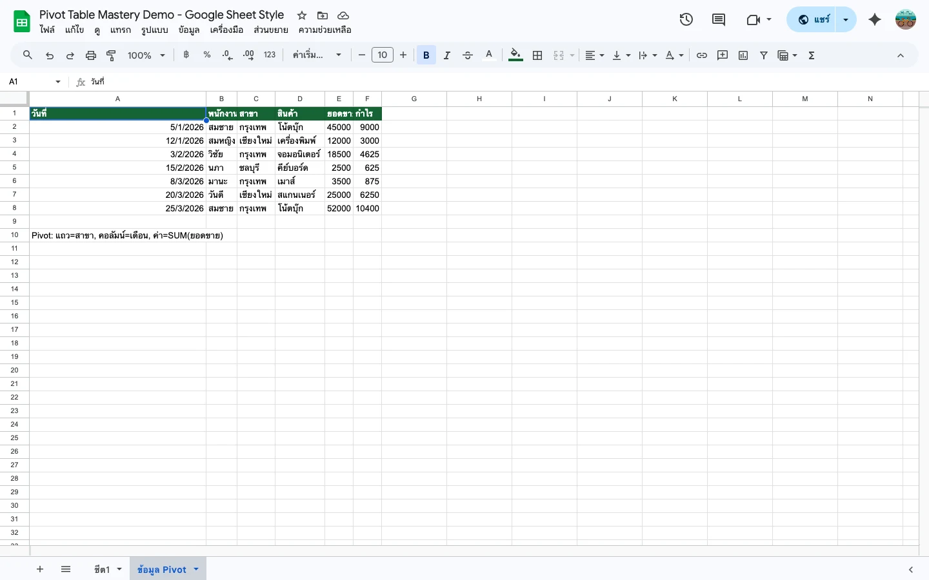Viewport: 929px width, 580px height.
Task: Toggle strikethrough formatting
Action: 468,55
